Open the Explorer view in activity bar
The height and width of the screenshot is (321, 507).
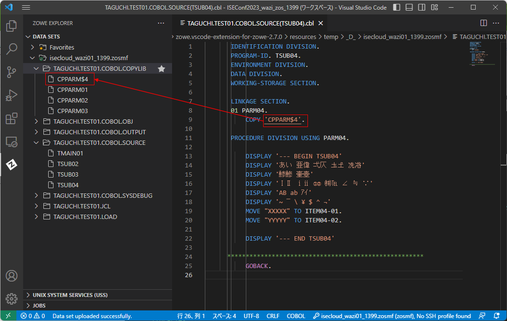point(12,26)
